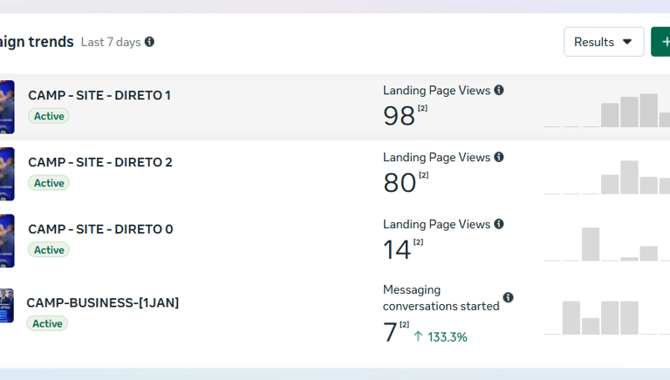The image size is (670, 380).
Task: Click info icon for DIRETO 0 Landing Page Views
Action: point(499,224)
